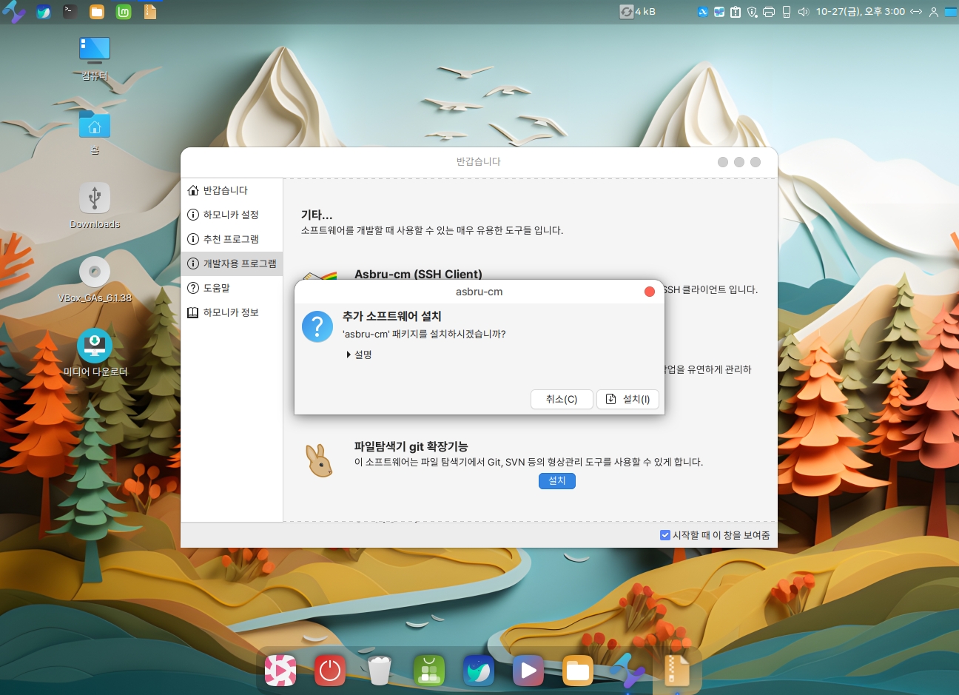Install the file explorer git extension
Viewport: 959px width, 695px height.
click(x=556, y=481)
